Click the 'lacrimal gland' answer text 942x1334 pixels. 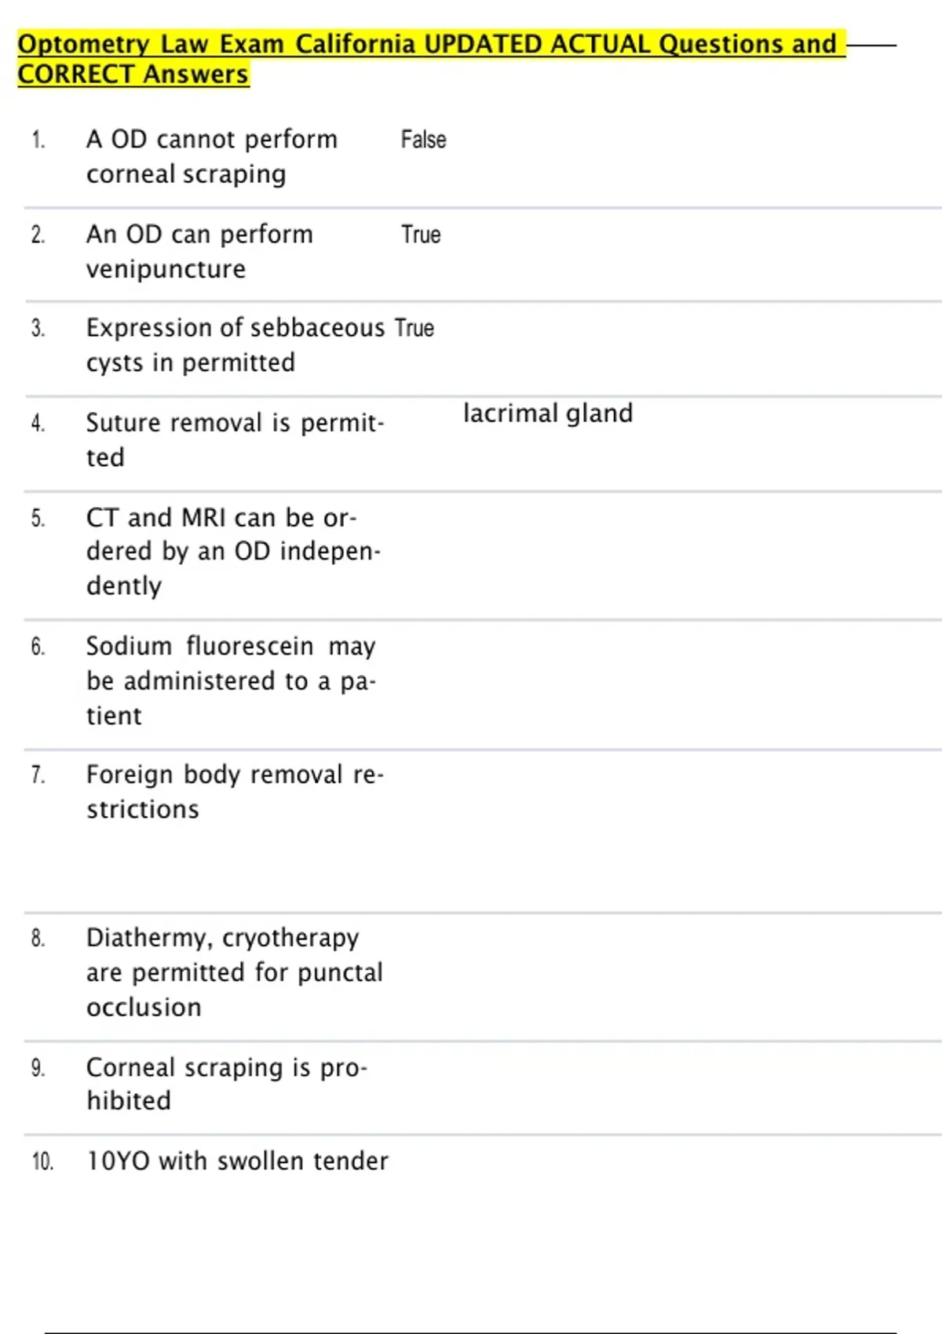pos(548,414)
